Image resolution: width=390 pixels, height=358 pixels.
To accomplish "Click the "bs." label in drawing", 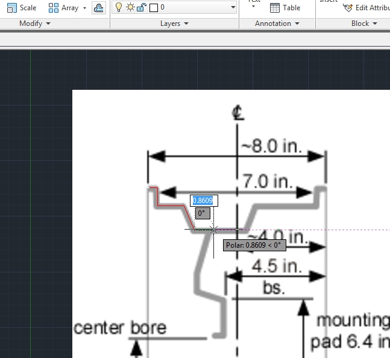I will click(274, 288).
